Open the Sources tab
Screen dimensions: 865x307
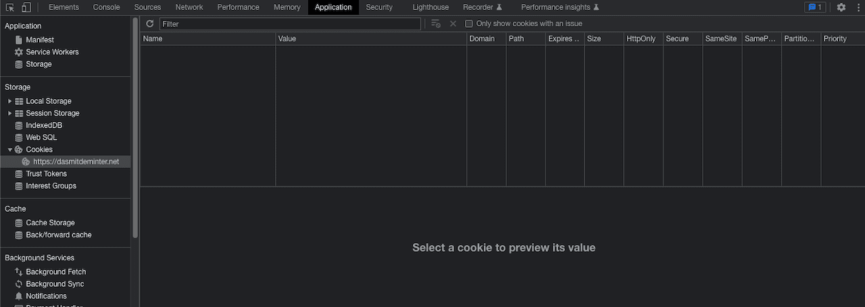[147, 7]
